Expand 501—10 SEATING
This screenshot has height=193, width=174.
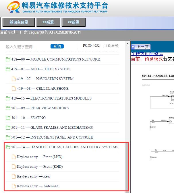click(x=28, y=118)
